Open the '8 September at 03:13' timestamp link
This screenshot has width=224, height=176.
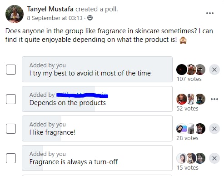(x=55, y=18)
